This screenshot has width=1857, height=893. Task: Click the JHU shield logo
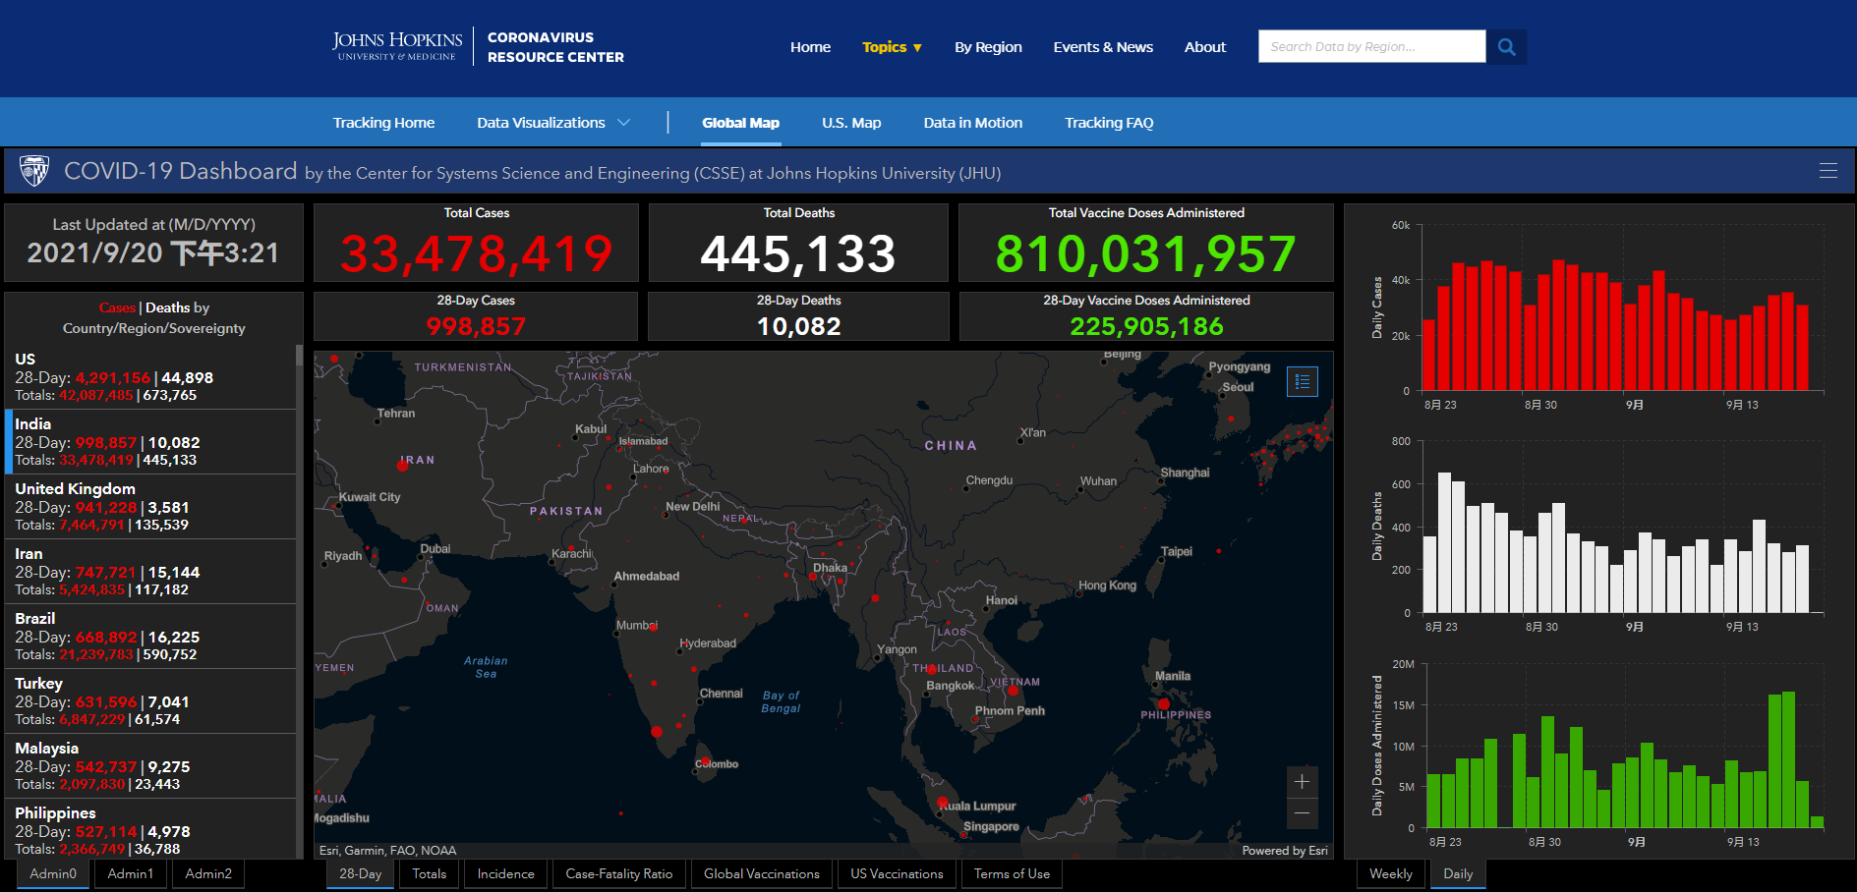tap(34, 171)
